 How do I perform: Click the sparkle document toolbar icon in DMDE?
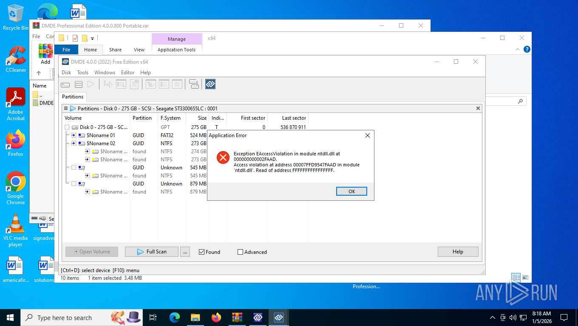134,84
